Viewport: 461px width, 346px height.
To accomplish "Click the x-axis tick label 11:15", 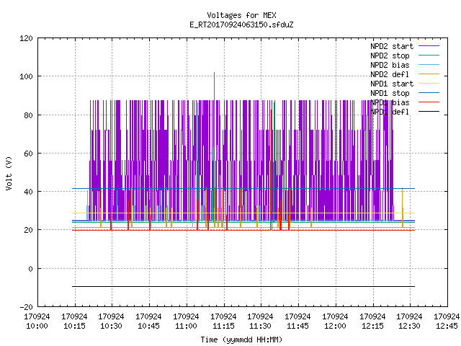I will [x=223, y=326].
